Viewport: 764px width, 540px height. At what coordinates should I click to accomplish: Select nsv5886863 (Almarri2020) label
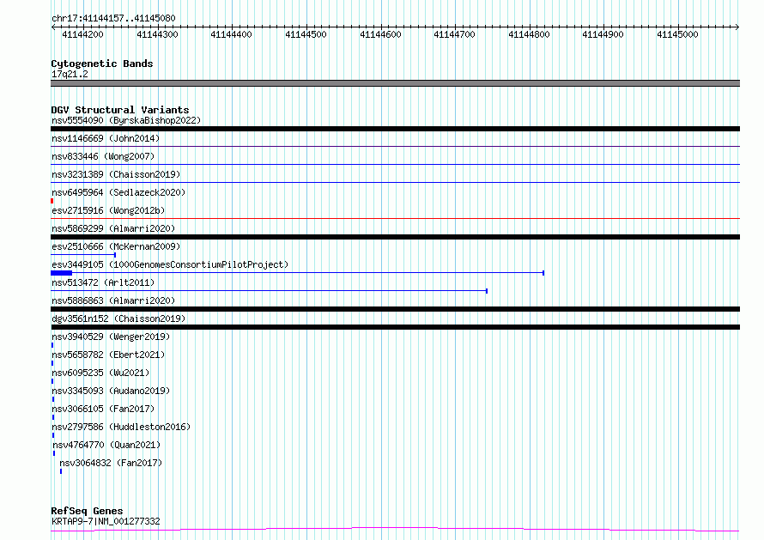click(x=113, y=300)
